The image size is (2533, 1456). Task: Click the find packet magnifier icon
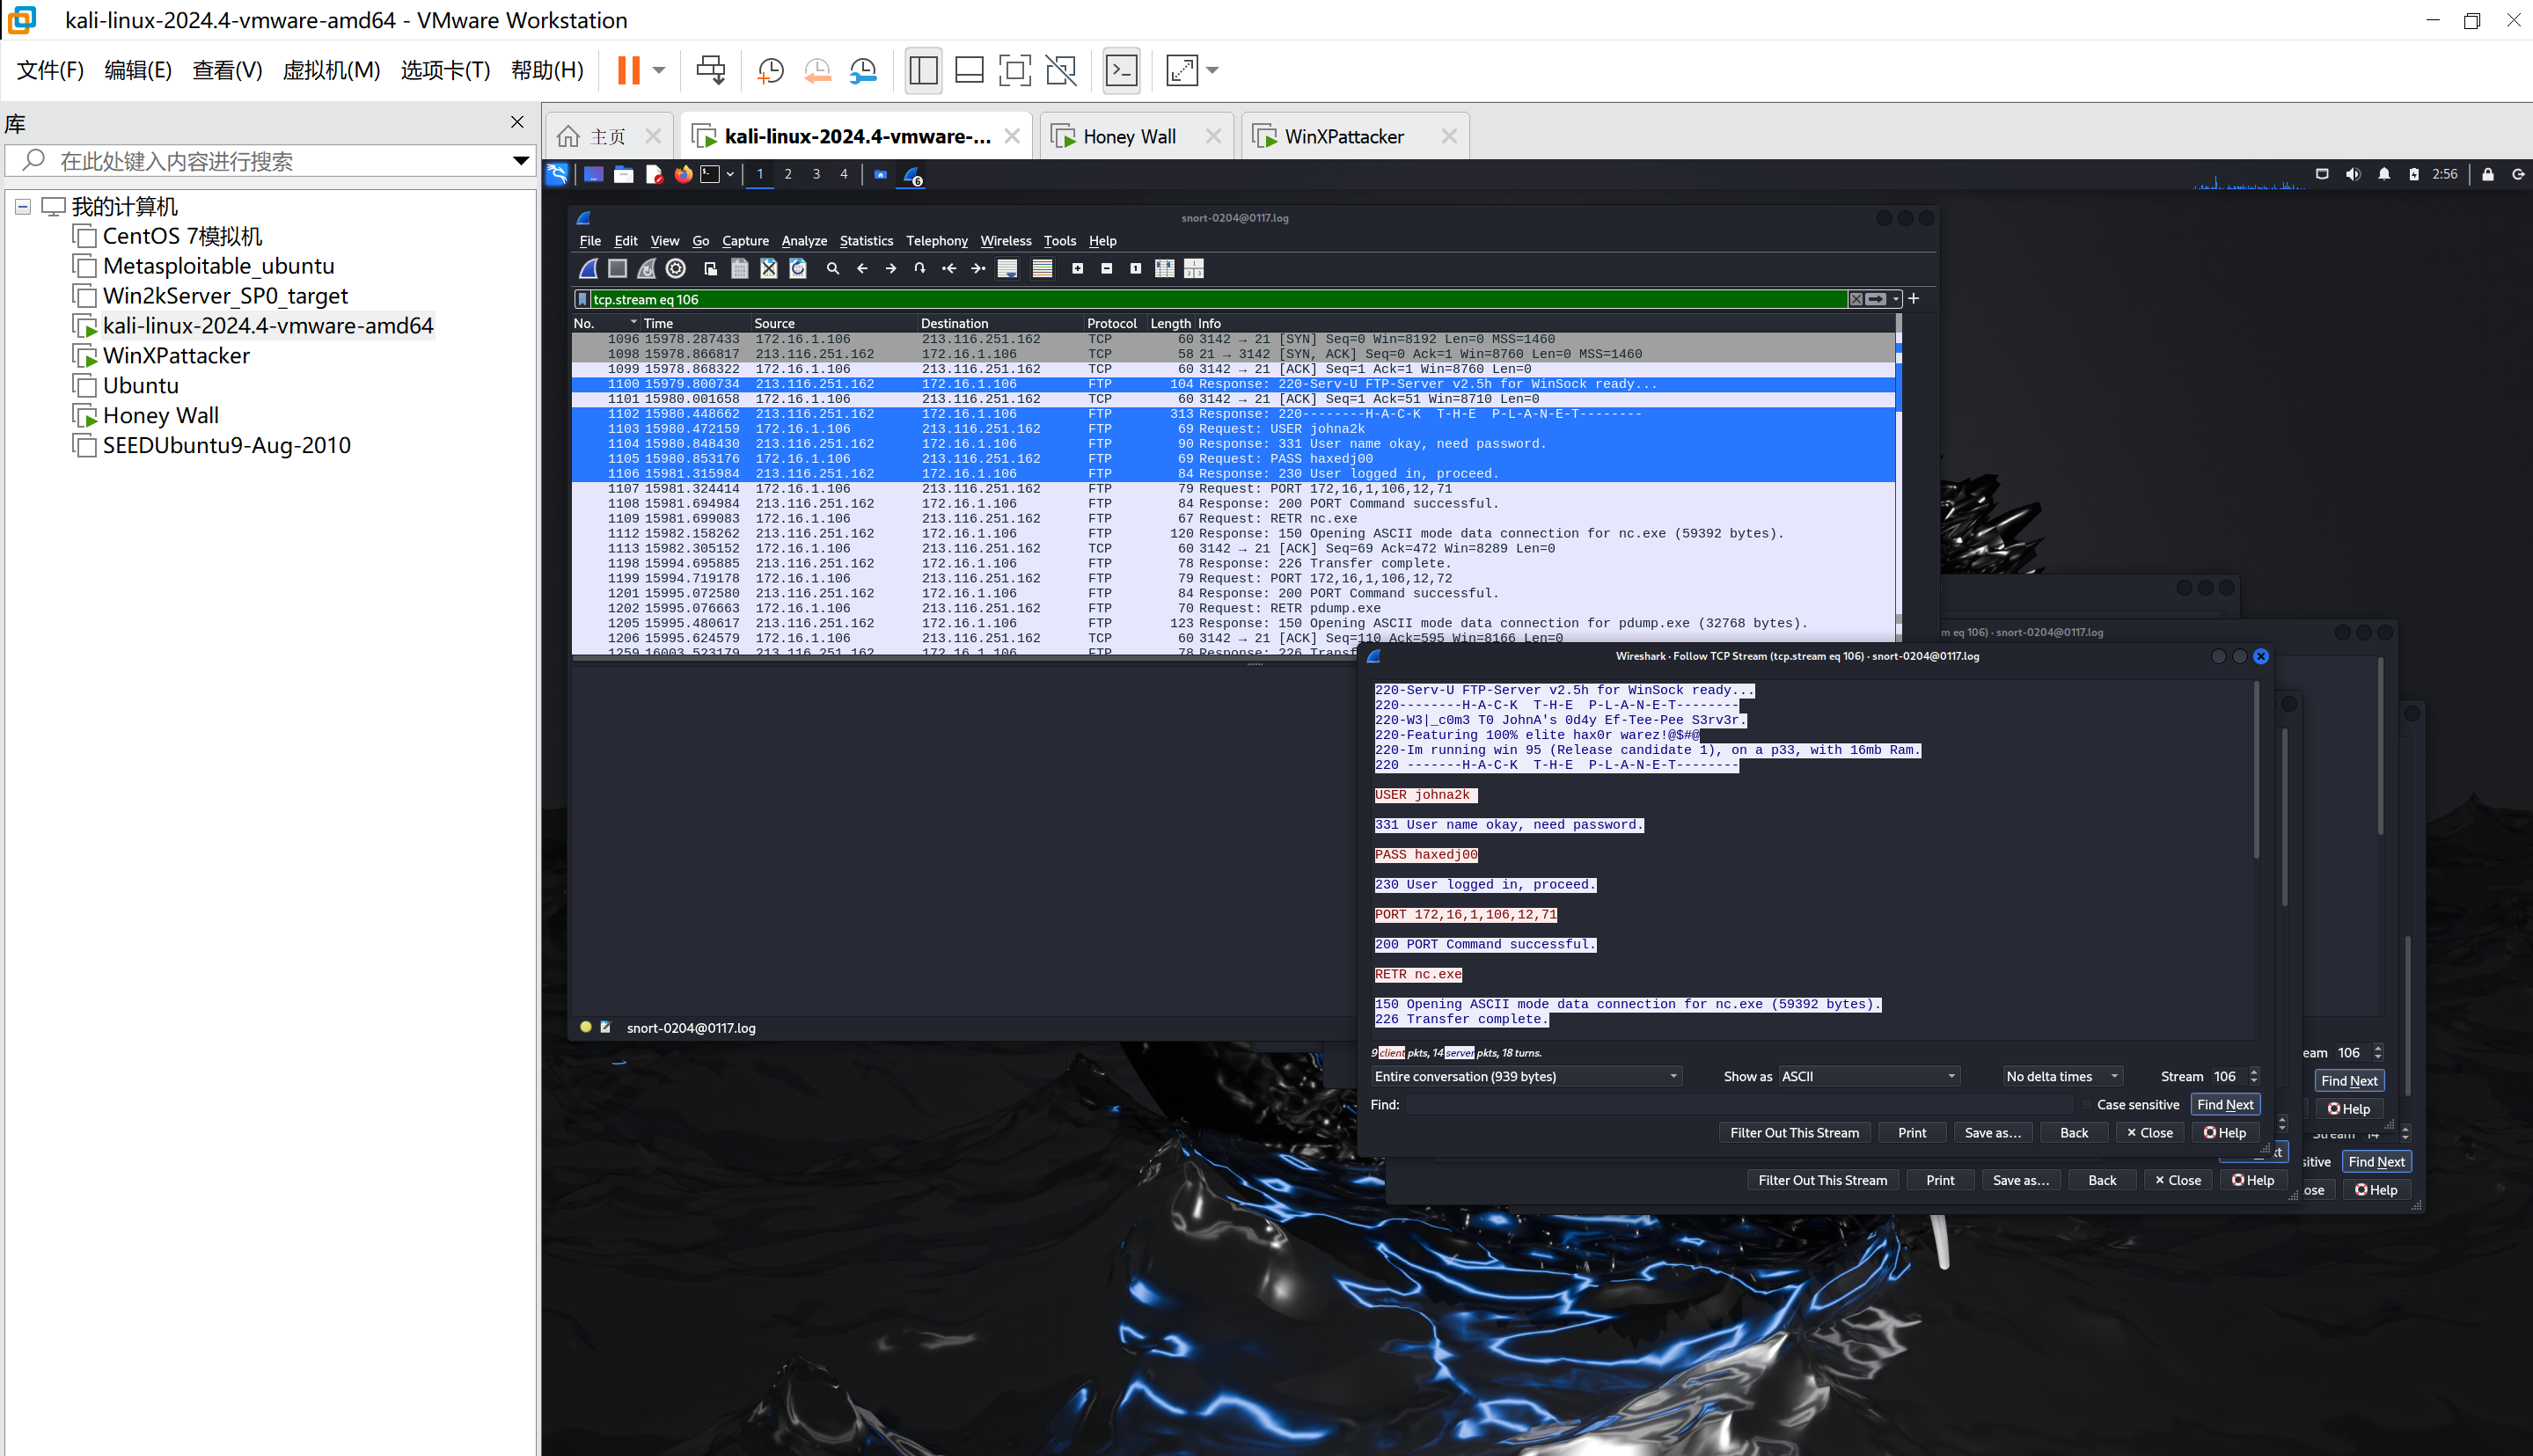832,268
